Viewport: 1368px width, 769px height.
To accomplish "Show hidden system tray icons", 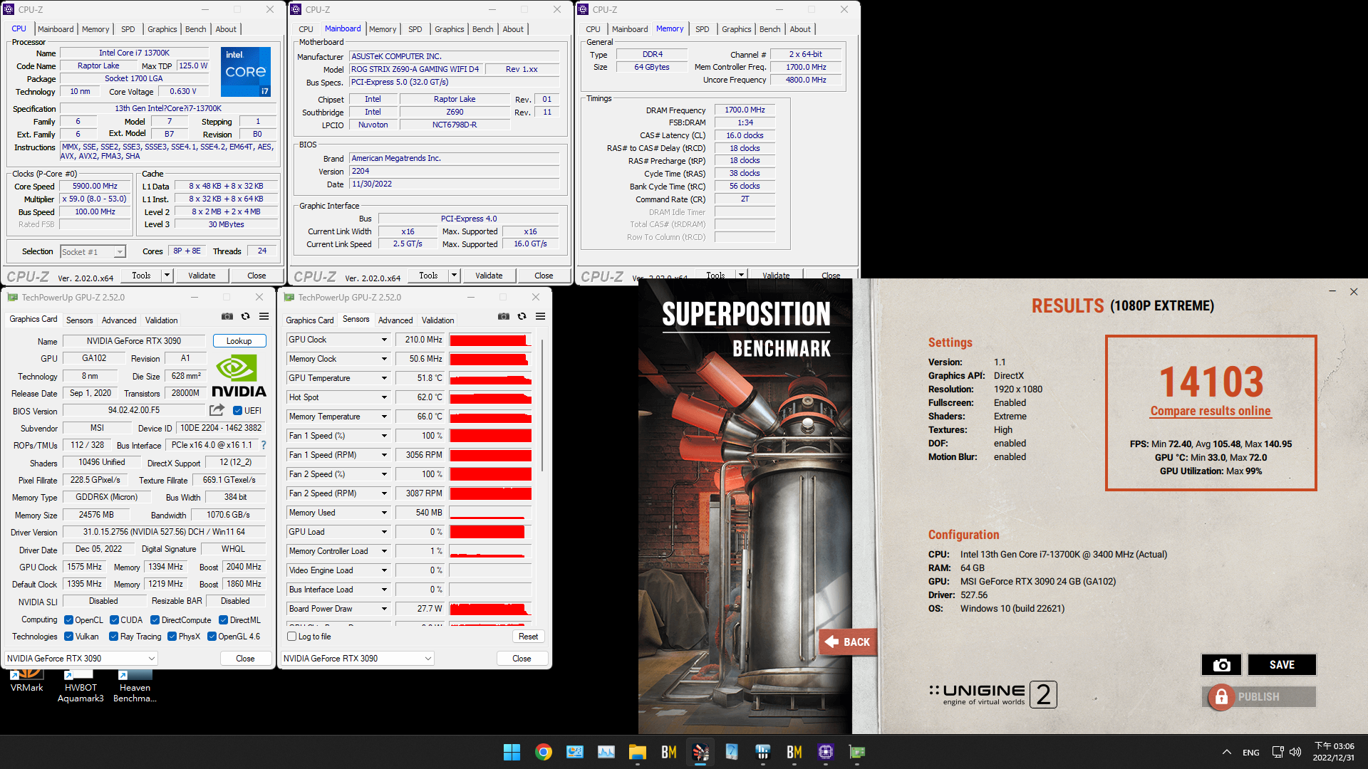I will 1226,752.
